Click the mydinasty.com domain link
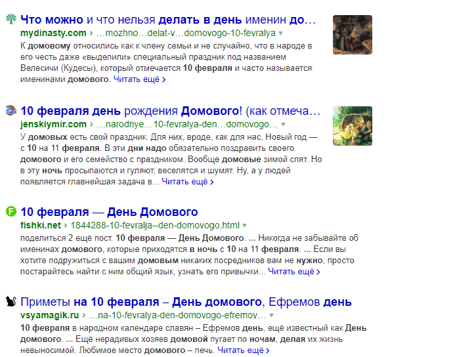The image size is (455, 357). [x=53, y=33]
